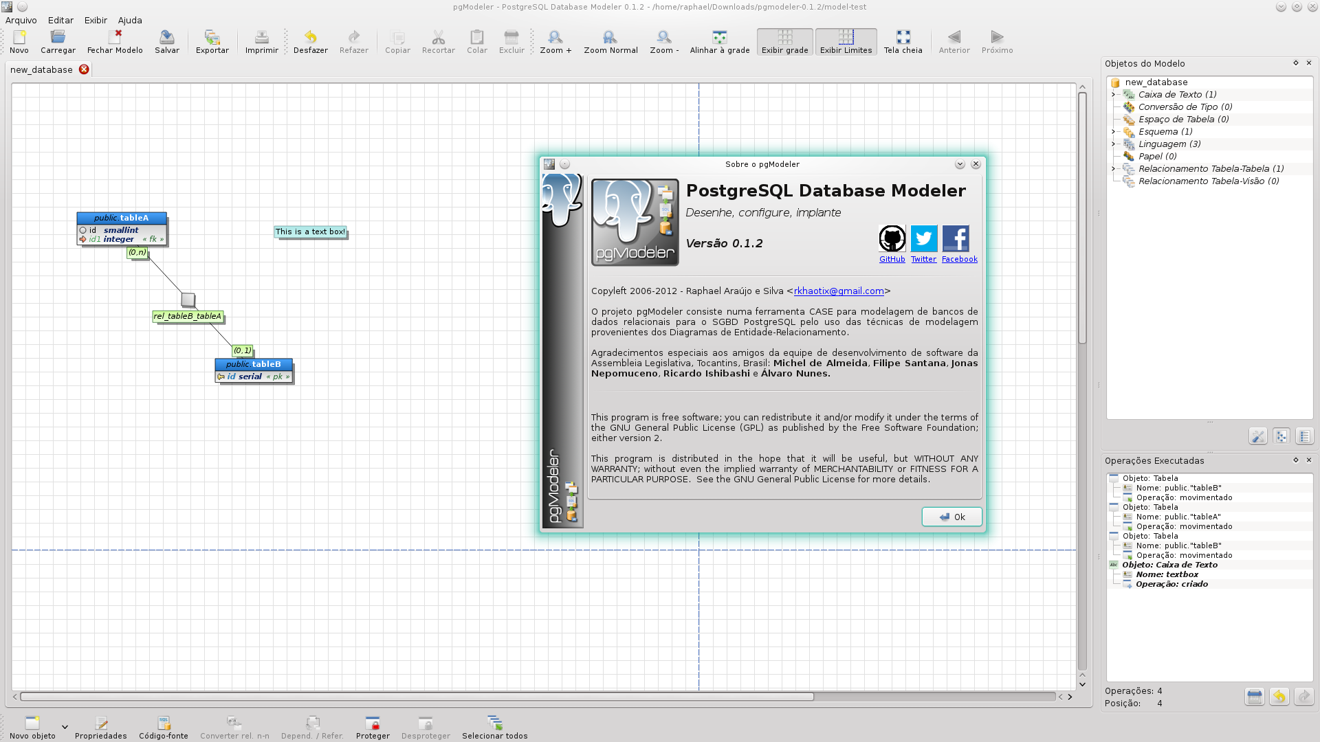Viewport: 1320px width, 742px height.
Task: Click the Zoom - icon
Action: [x=664, y=37]
